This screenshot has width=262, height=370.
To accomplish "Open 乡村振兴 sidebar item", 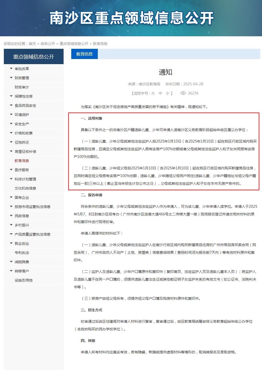I will [22, 225].
